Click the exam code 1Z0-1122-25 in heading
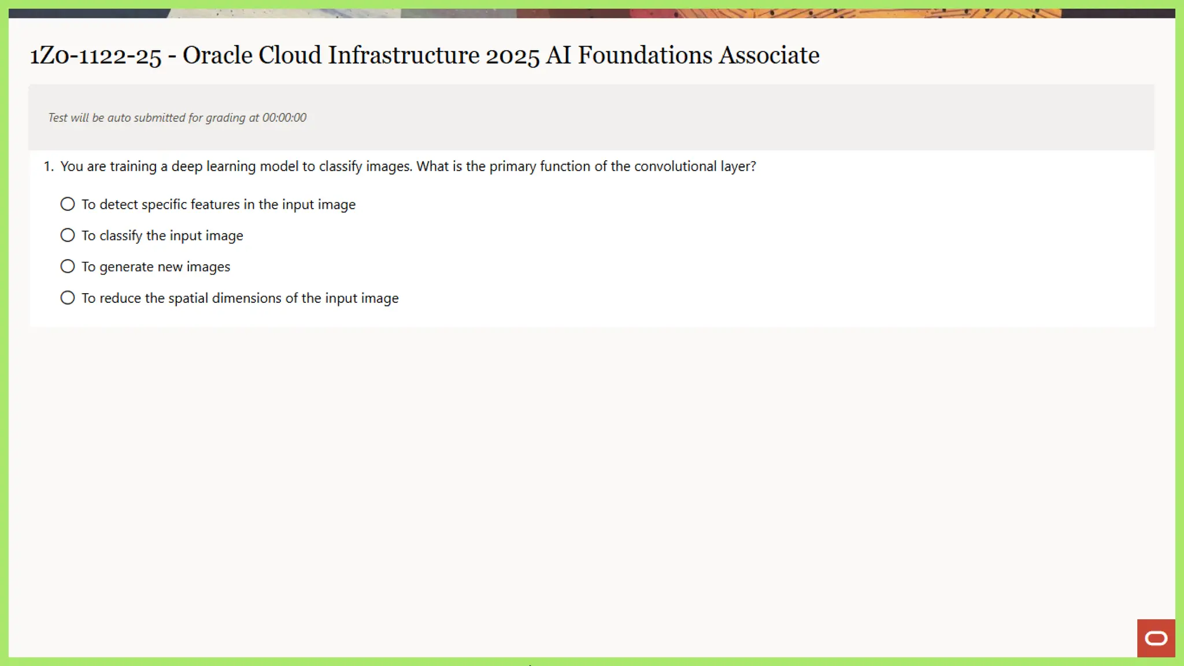 (x=95, y=56)
